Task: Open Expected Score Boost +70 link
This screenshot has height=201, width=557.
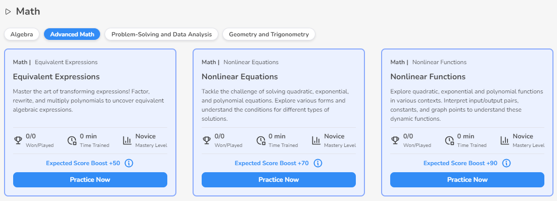Action: (x=272, y=163)
